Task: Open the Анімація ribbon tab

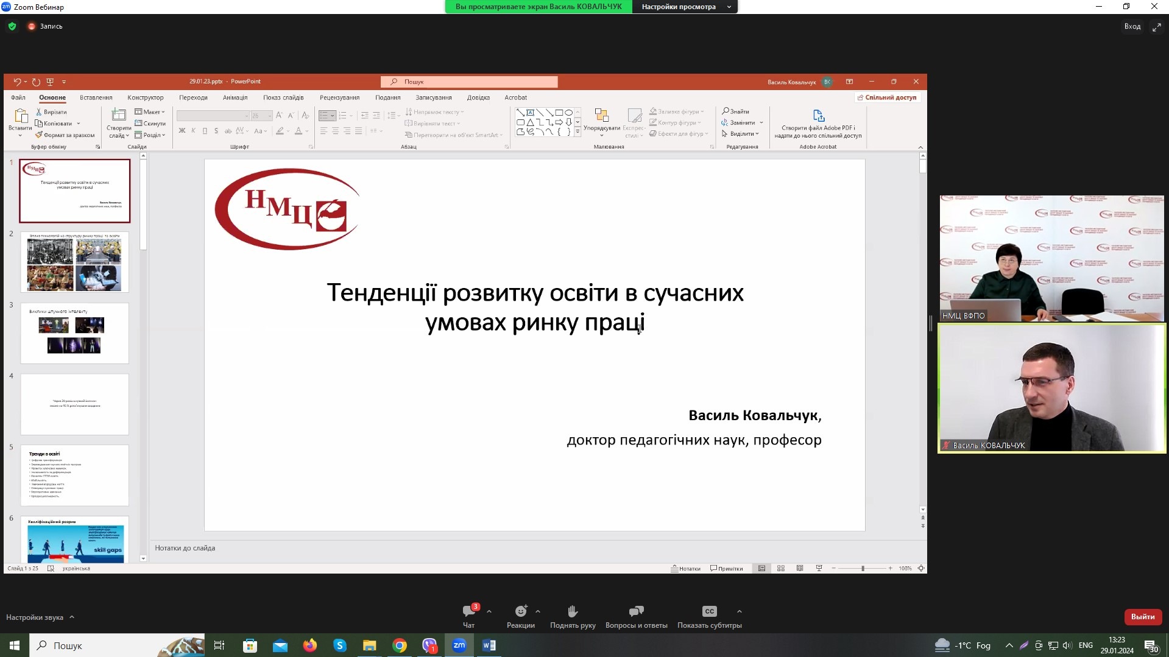Action: tap(235, 97)
